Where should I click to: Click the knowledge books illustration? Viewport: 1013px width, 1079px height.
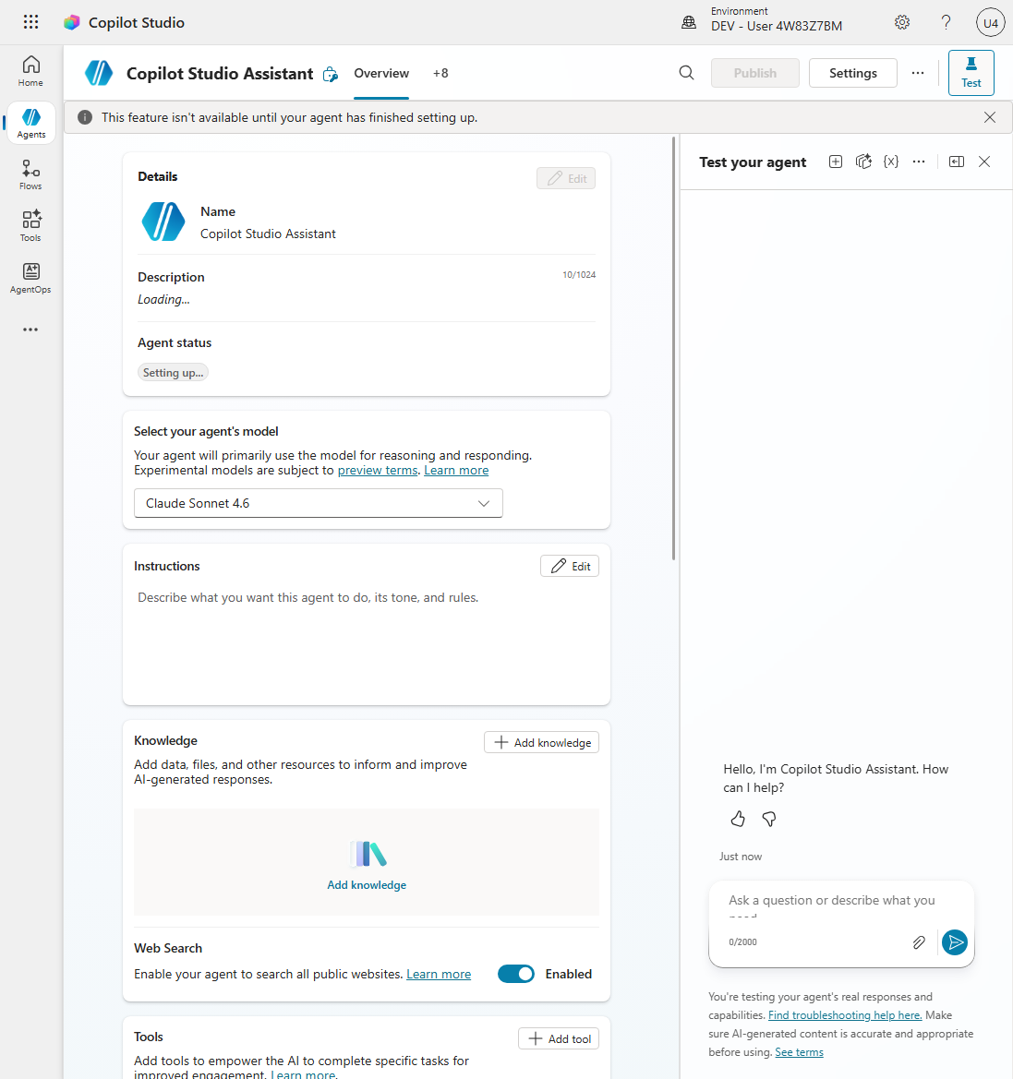(368, 854)
